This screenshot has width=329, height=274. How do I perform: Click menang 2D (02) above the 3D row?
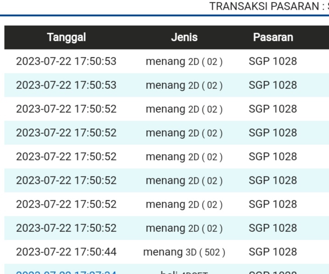click(x=184, y=228)
